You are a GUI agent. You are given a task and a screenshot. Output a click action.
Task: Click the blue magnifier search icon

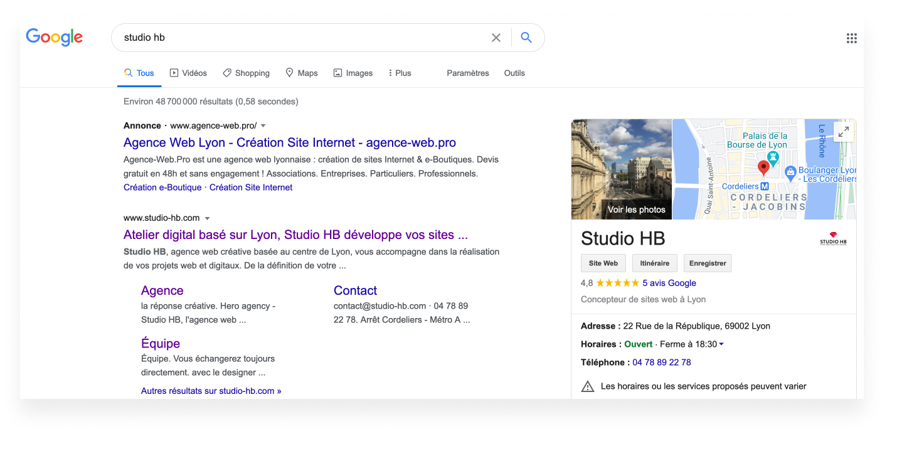tap(526, 38)
